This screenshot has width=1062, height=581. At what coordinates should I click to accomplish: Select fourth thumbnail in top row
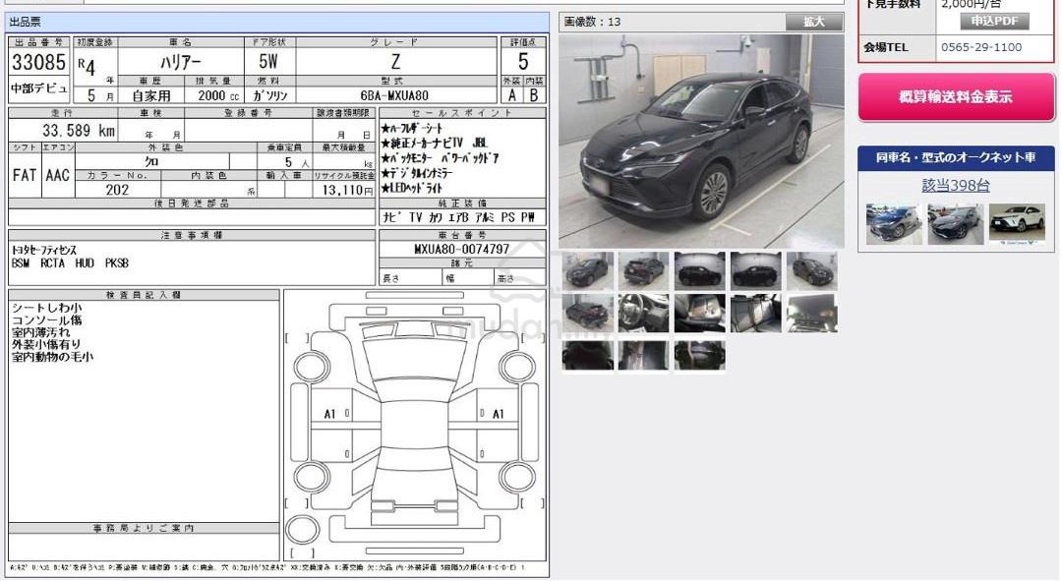pos(756,271)
